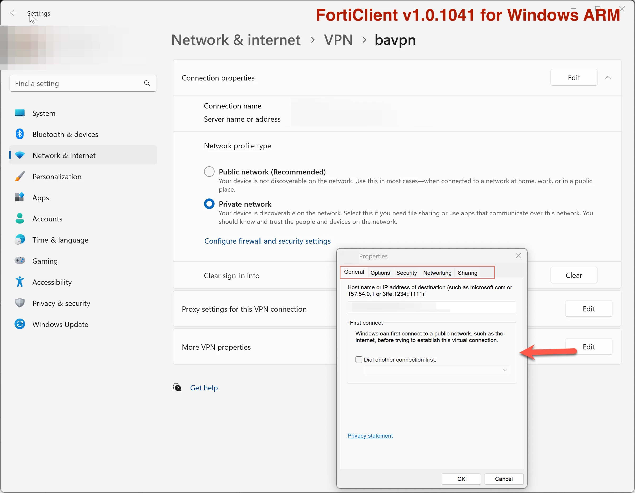Click the Get help headset icon

click(177, 387)
